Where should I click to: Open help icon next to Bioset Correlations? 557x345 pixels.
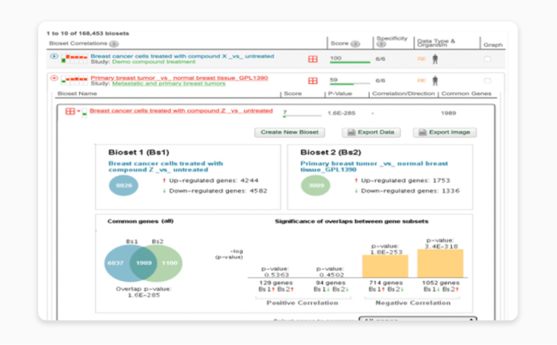[113, 43]
